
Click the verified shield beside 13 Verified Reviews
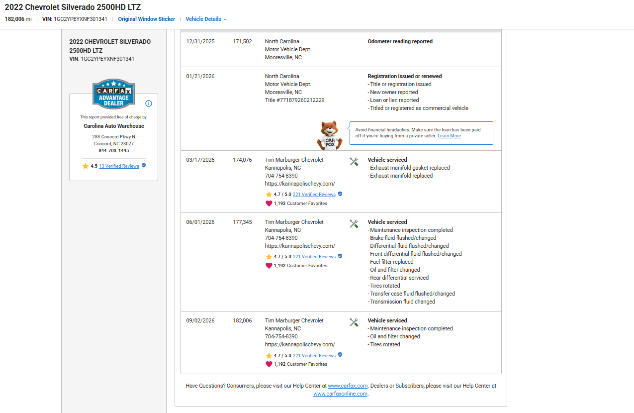point(144,166)
